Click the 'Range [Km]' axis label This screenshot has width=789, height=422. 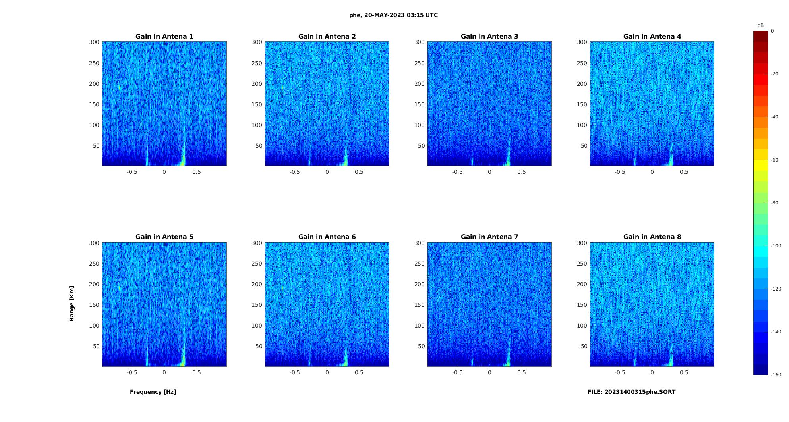pyautogui.click(x=72, y=304)
